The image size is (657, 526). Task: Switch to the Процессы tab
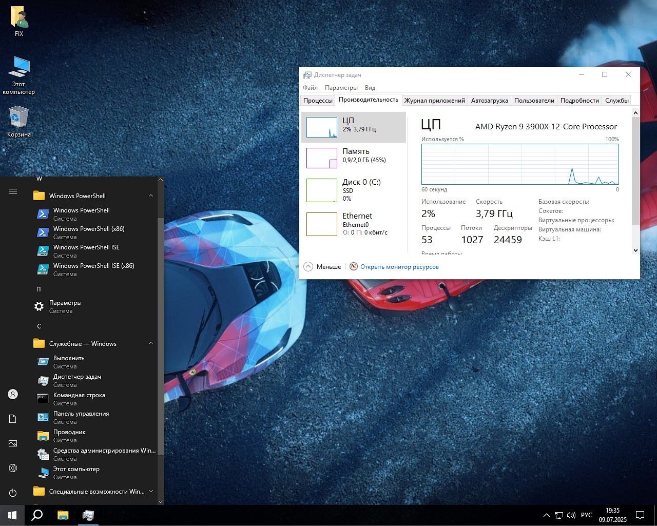[x=318, y=101]
